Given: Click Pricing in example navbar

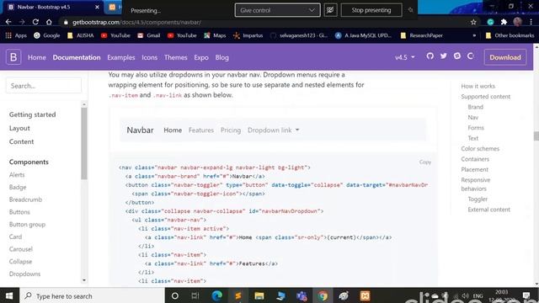Looking at the screenshot, I should (x=231, y=130).
